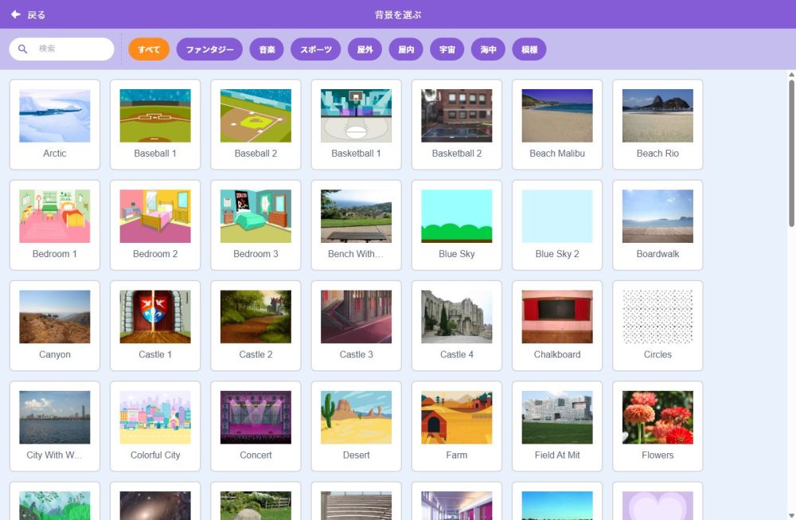Pick the Blue Sky 2 backdrop
Screen dimensions: 796x520
pyautogui.click(x=557, y=225)
